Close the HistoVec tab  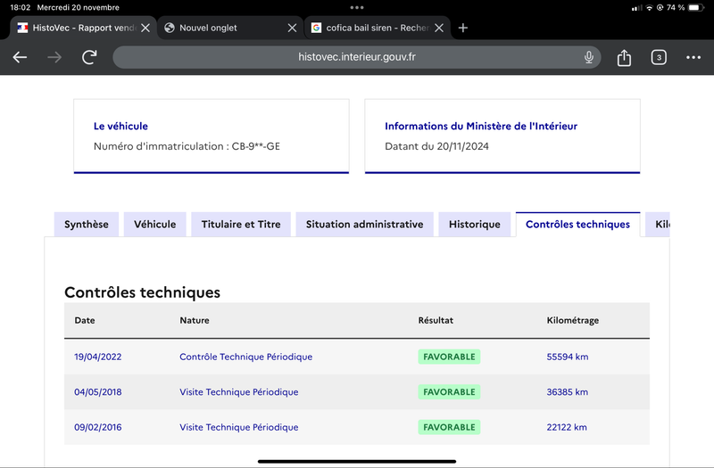coord(145,28)
